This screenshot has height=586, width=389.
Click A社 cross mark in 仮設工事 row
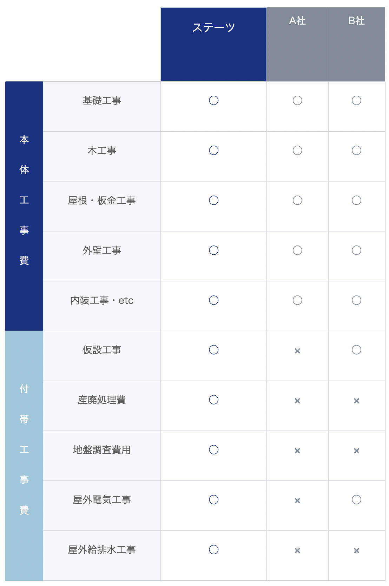coord(297,351)
